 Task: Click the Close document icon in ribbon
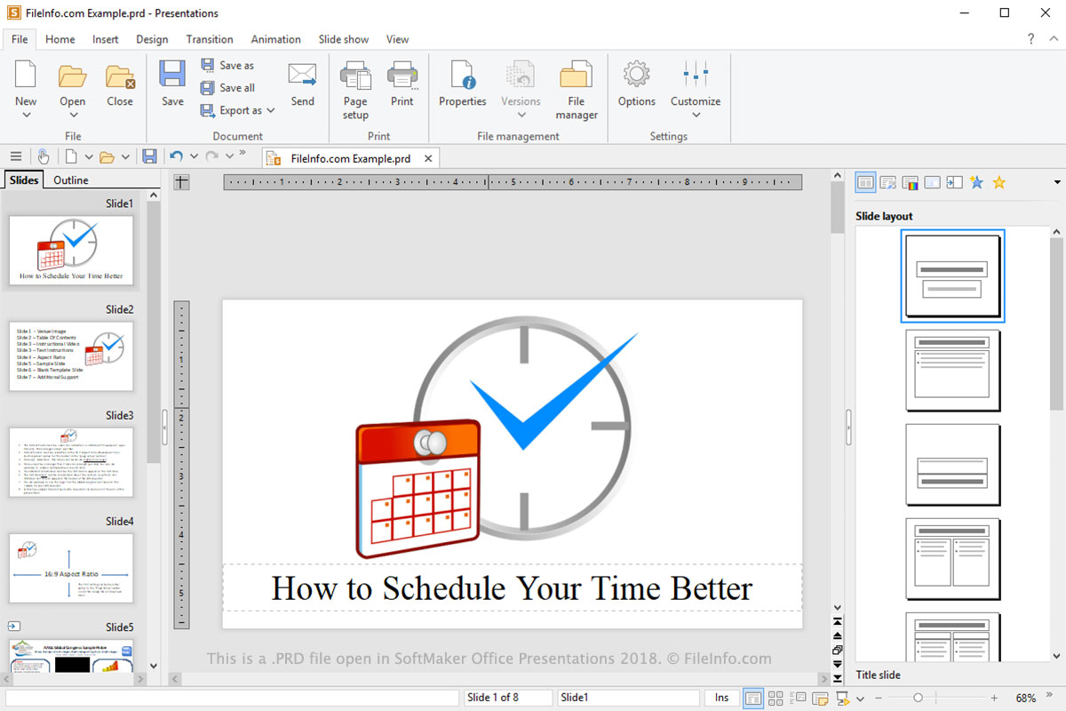tap(120, 76)
